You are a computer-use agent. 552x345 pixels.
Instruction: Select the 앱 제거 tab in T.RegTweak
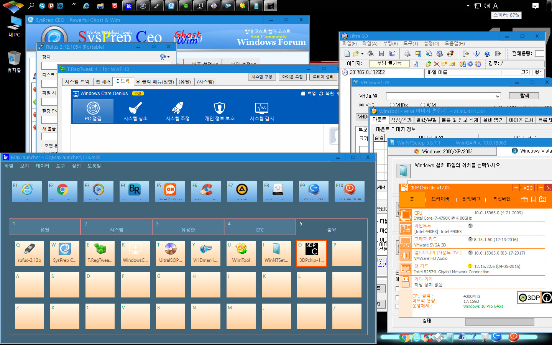(103, 82)
